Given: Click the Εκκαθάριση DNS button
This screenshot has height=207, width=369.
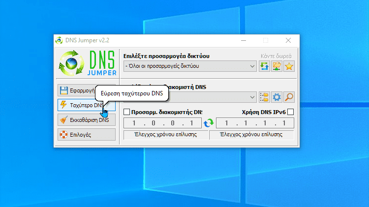Looking at the screenshot, I should (x=87, y=120).
